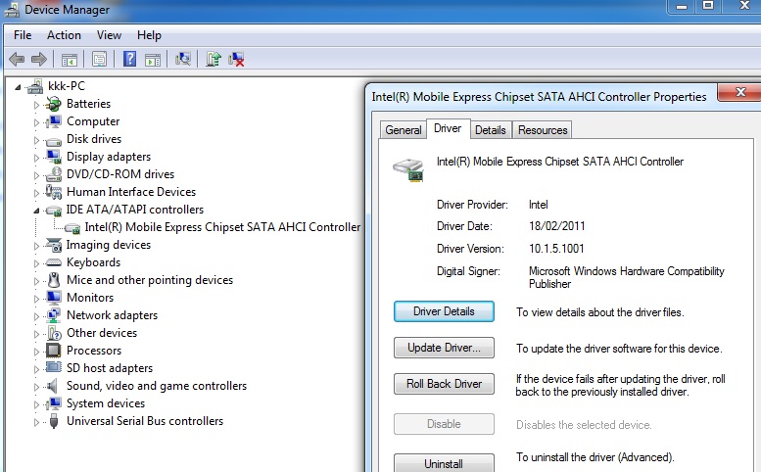Toggle the Action Pane toolbar icon

153,60
